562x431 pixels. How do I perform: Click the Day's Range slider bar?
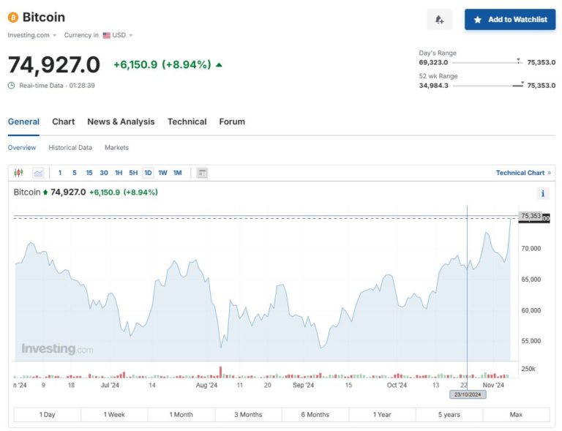coord(487,63)
